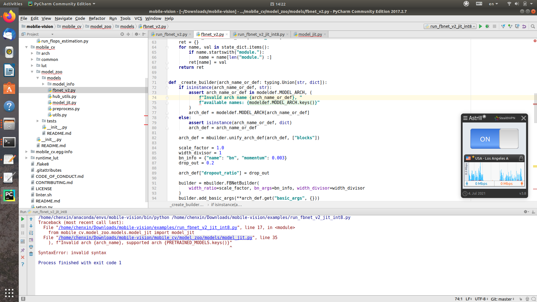Image resolution: width=537 pixels, height=302 pixels.
Task: Expand the arch folder
Action: (32, 53)
